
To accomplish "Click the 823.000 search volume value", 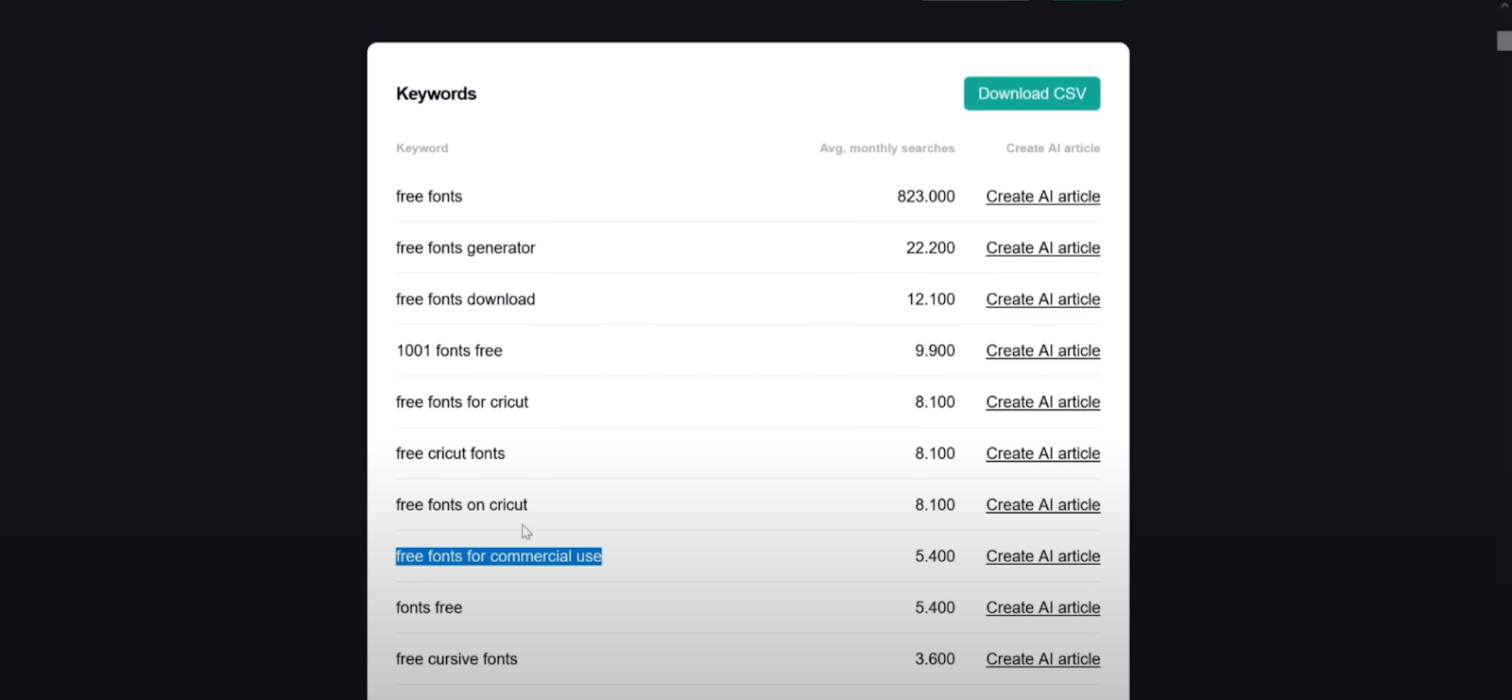I will click(x=925, y=196).
